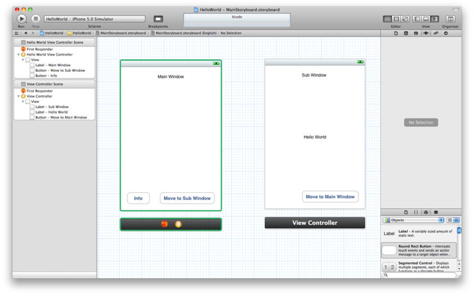This screenshot has height=297, width=474.
Task: Click the Xcode activity status display
Action: (237, 20)
